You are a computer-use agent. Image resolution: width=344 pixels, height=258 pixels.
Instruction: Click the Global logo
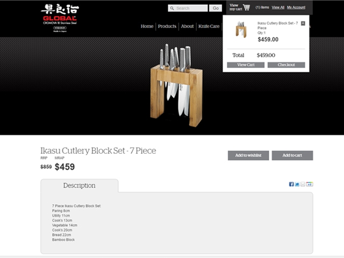coord(60,18)
